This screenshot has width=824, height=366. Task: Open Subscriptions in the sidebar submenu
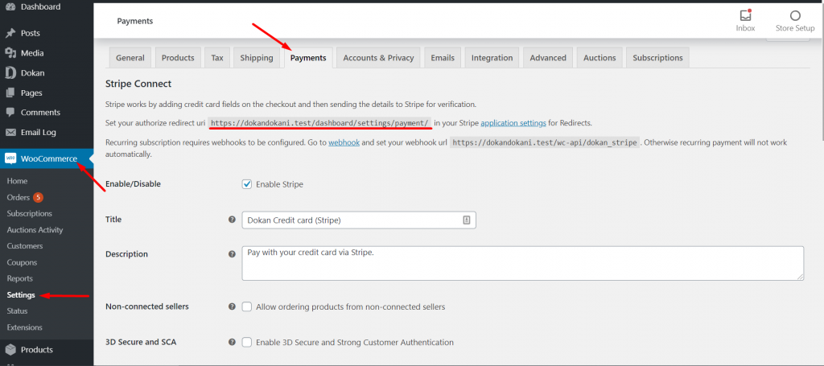point(30,214)
